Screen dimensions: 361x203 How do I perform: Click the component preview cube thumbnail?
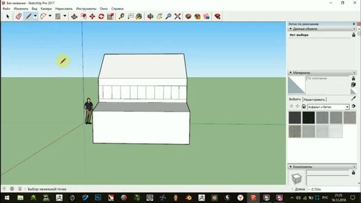[x=296, y=178]
